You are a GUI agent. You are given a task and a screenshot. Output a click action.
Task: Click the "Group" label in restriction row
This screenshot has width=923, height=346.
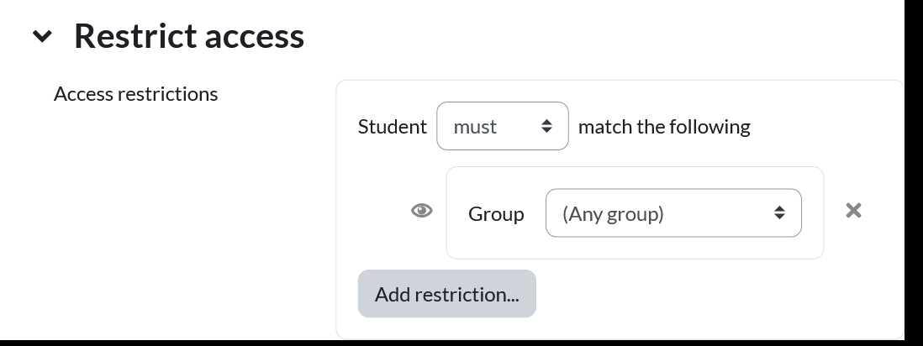coord(496,214)
